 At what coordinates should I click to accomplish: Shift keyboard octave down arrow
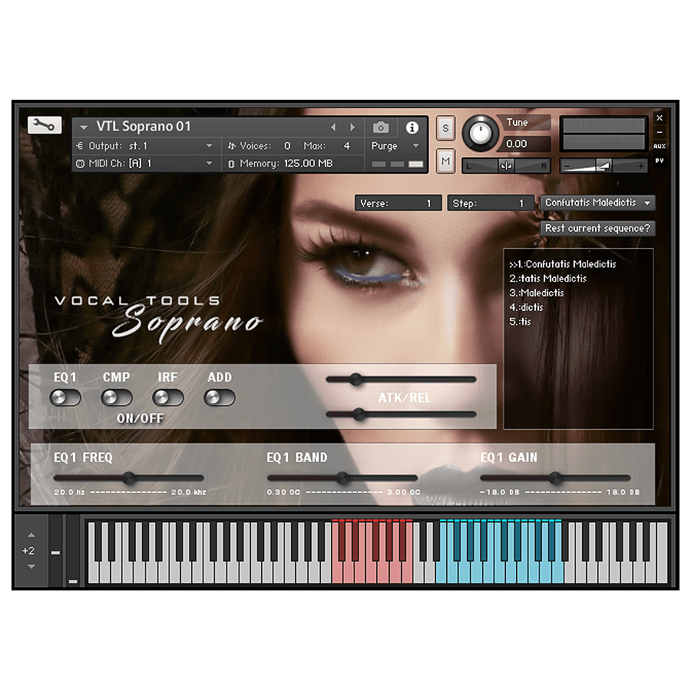coord(31,567)
